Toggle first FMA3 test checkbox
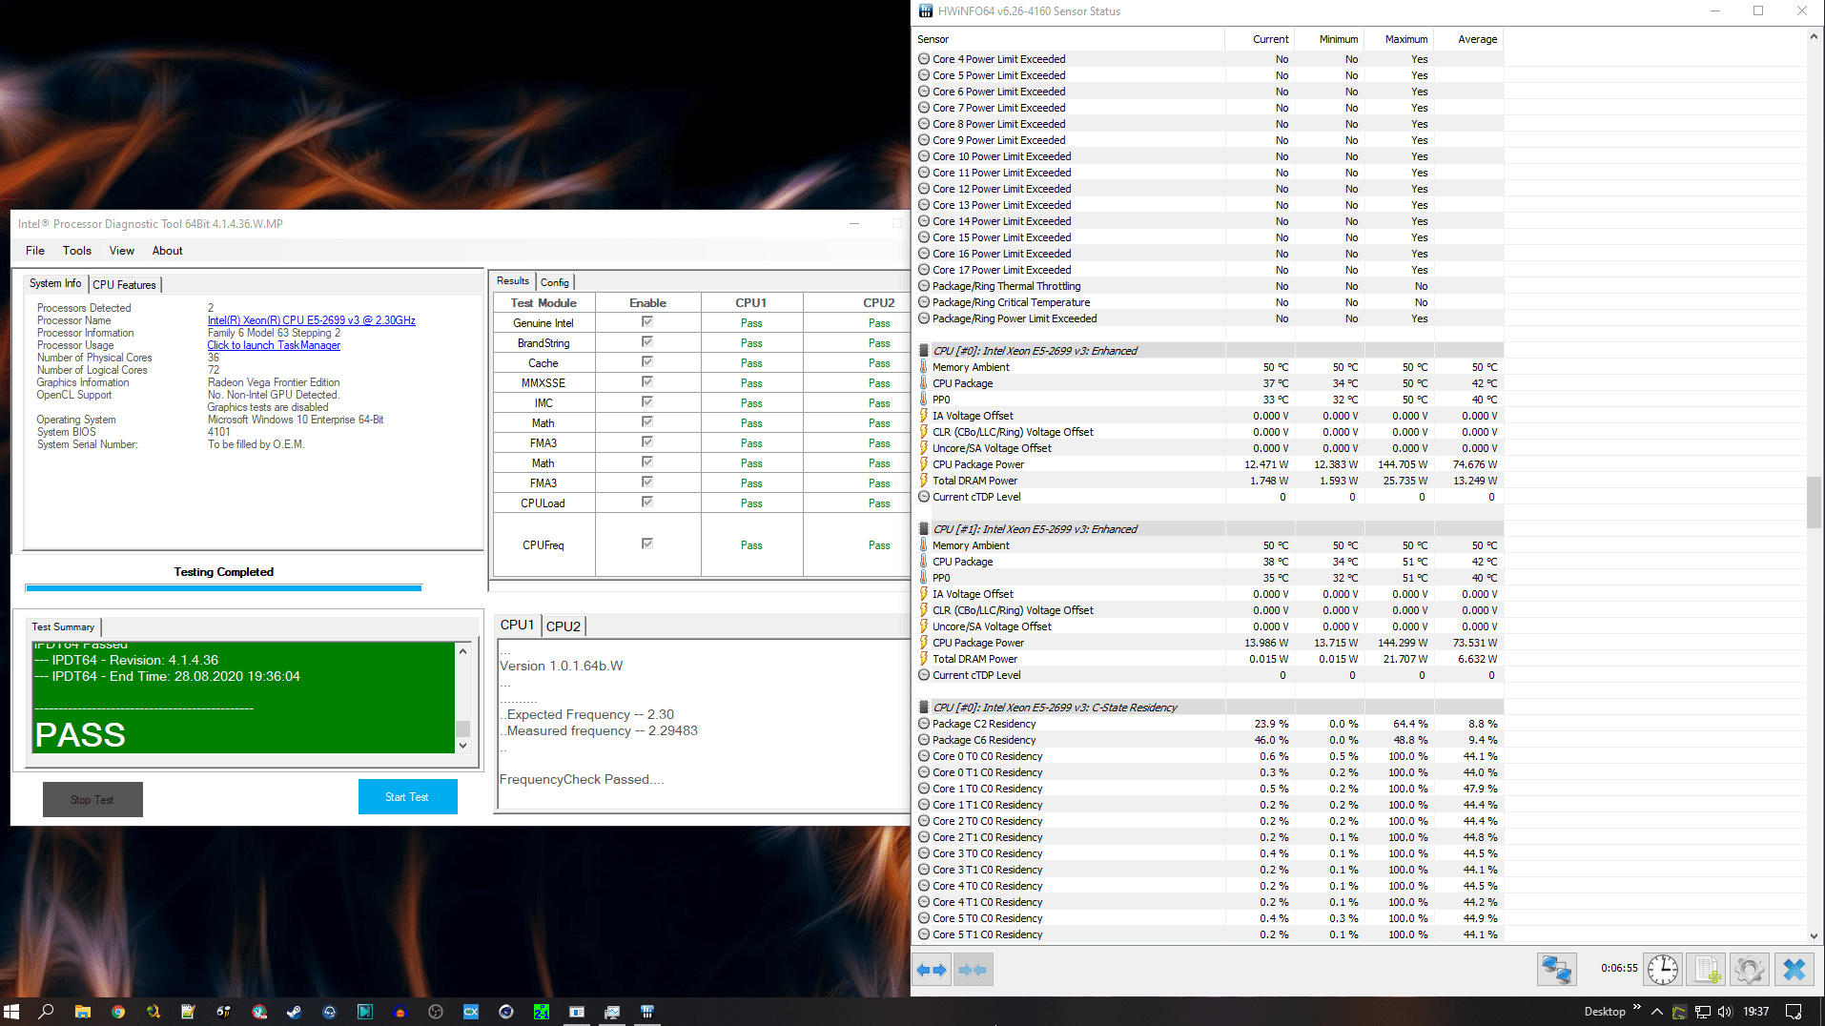1825x1026 pixels. [647, 442]
